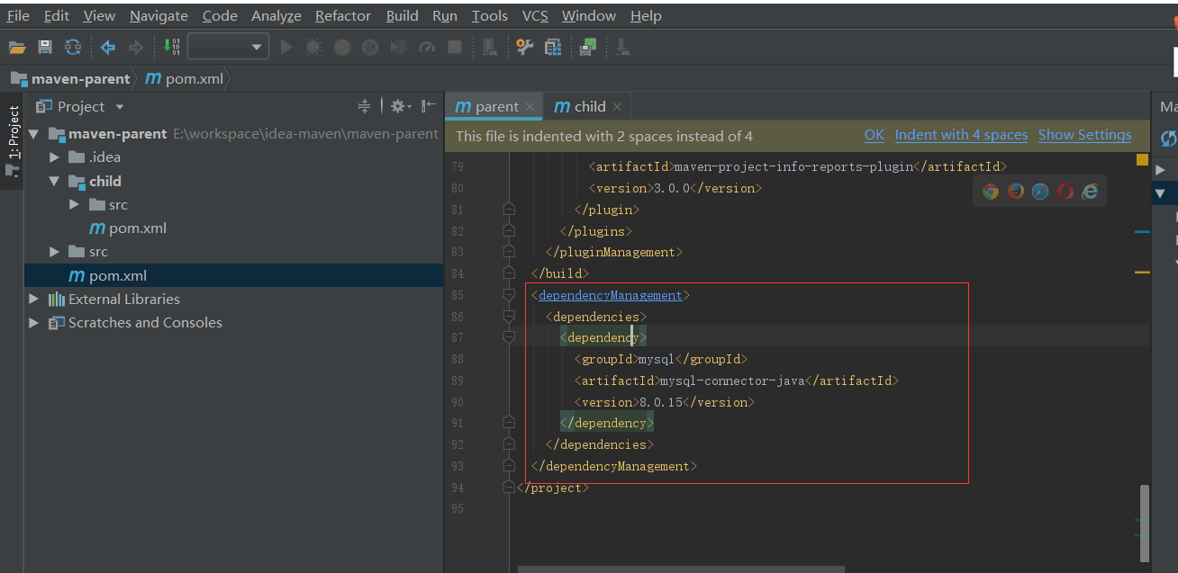Click the yellow warning marker on error stripe

[x=1142, y=272]
